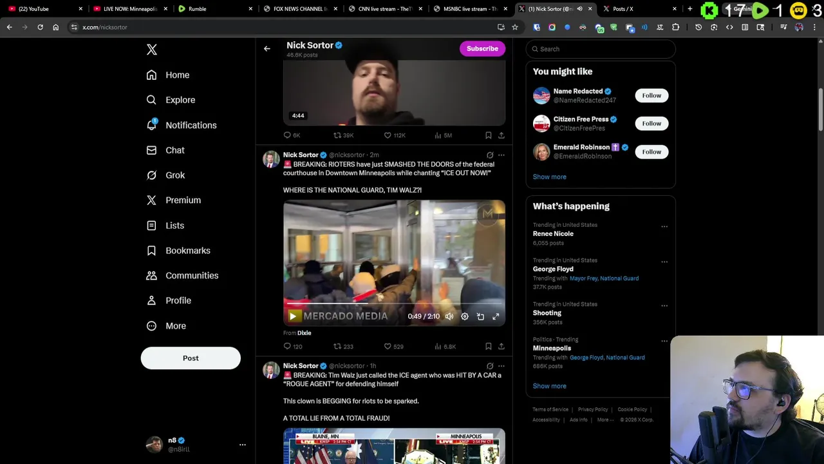Open the Renee Nicole trend

pos(553,234)
